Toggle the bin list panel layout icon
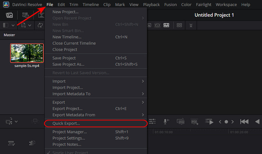 (x=6, y=25)
